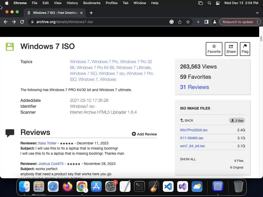The height and width of the screenshot is (197, 263).
Task: Click the lock icon in address bar
Action: tap(32, 22)
